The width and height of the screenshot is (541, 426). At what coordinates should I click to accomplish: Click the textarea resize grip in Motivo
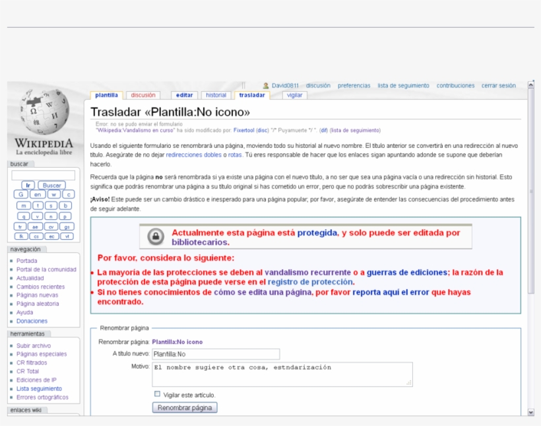click(x=409, y=383)
